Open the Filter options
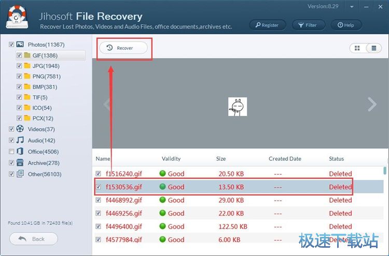Screen dimensions: 389x256 pos(309,25)
